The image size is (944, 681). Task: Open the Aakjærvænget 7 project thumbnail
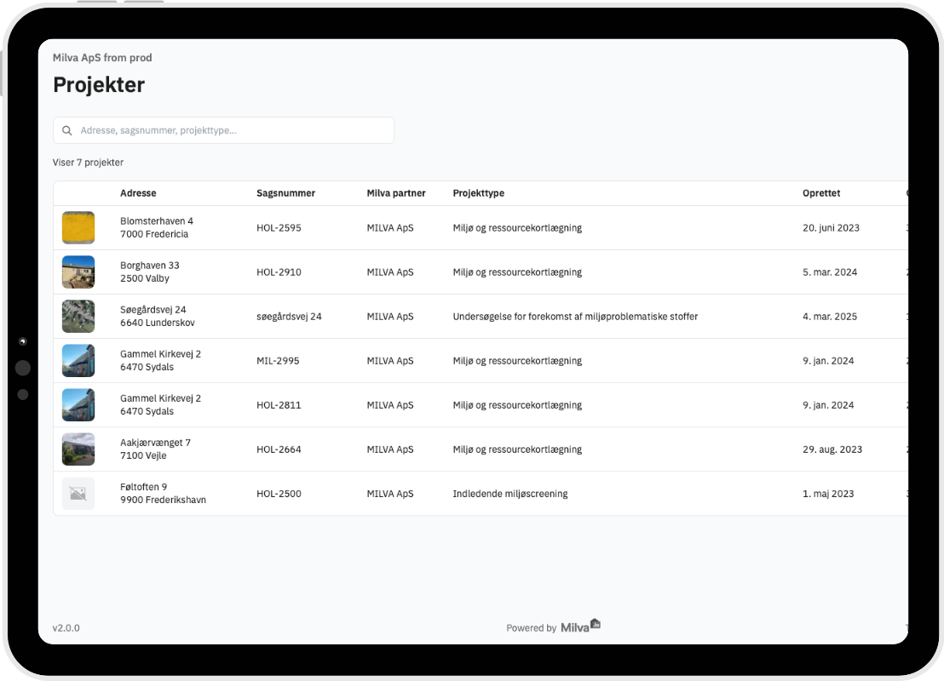78,449
